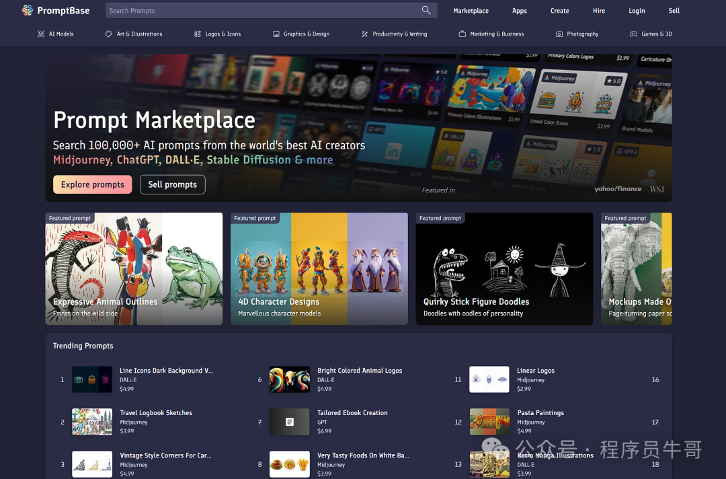Viewport: 726px width, 479px height.
Task: Open the 4D Character Designs featured card
Action: pyautogui.click(x=319, y=268)
